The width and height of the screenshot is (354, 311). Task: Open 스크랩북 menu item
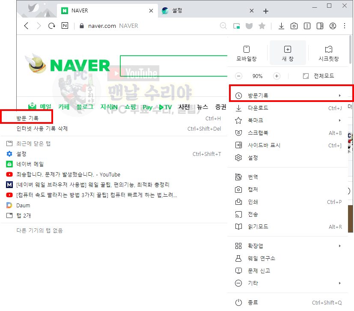pyautogui.click(x=289, y=133)
